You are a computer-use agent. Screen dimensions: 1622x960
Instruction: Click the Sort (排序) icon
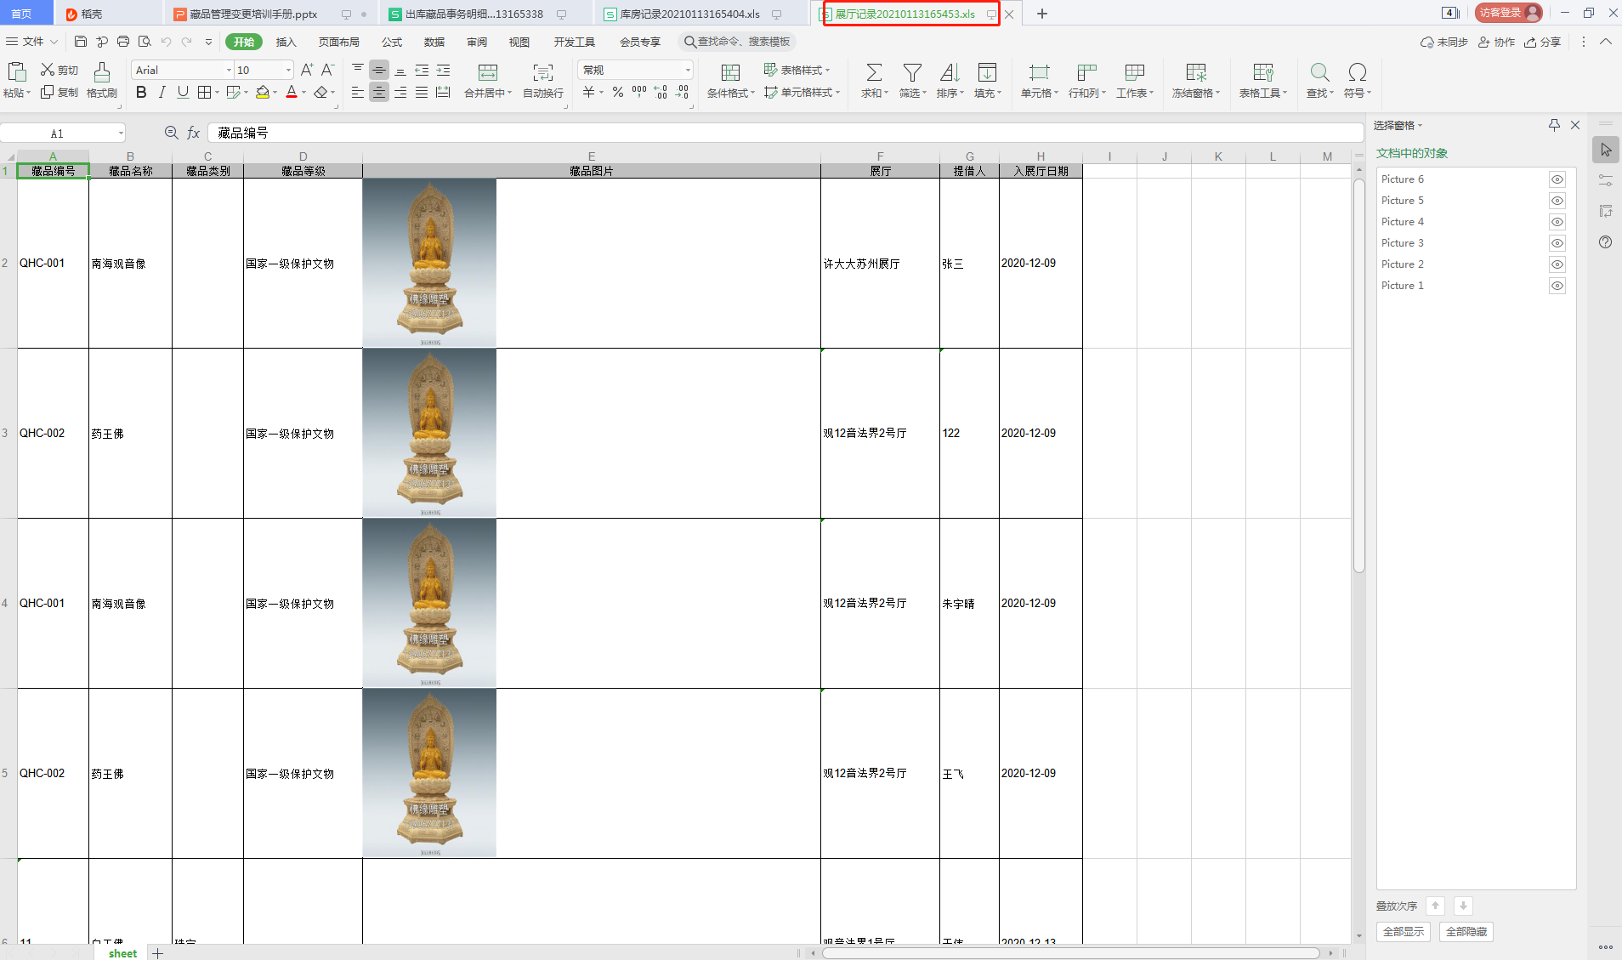[950, 72]
